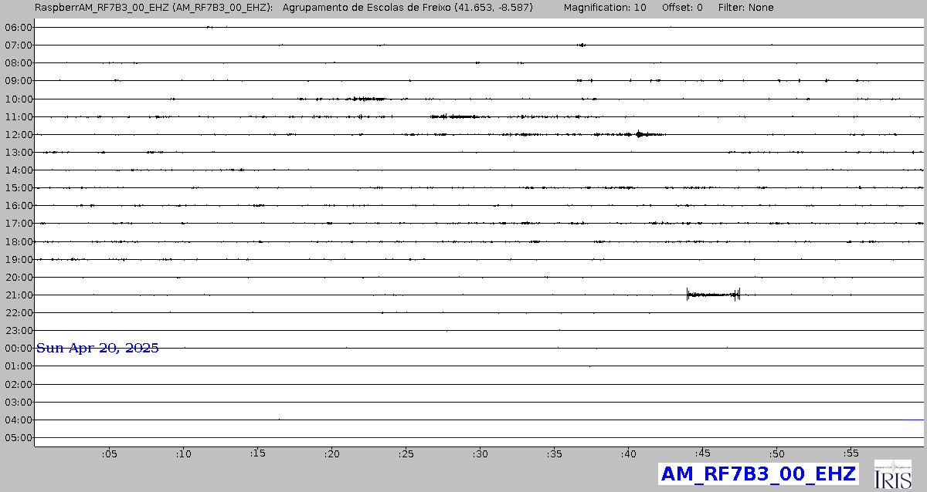
Task: Click the 19:00 hour label
Action: (19, 259)
